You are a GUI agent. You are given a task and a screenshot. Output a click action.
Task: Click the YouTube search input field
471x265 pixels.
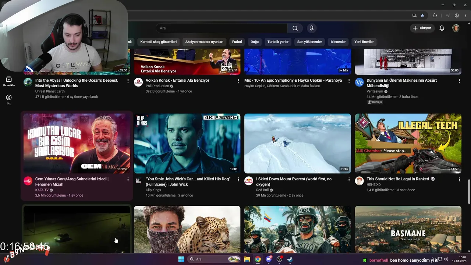click(x=222, y=28)
